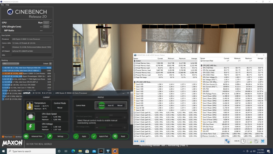Open notification center in system tray

point(268,151)
